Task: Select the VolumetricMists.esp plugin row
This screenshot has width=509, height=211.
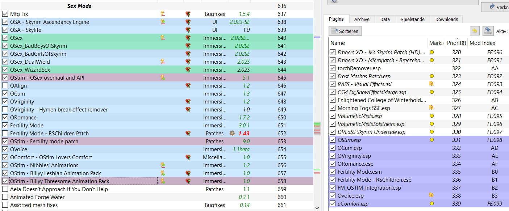Action: click(418, 116)
